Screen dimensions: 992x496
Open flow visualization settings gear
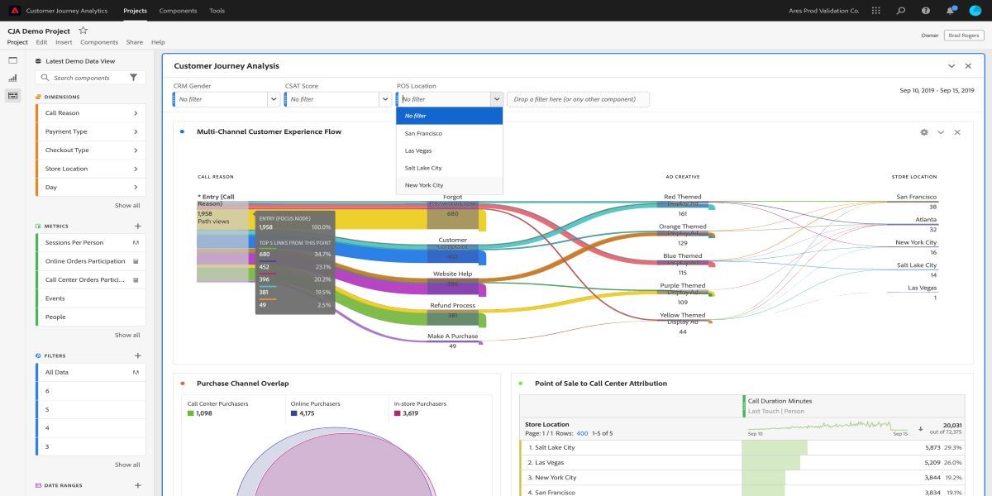924,132
